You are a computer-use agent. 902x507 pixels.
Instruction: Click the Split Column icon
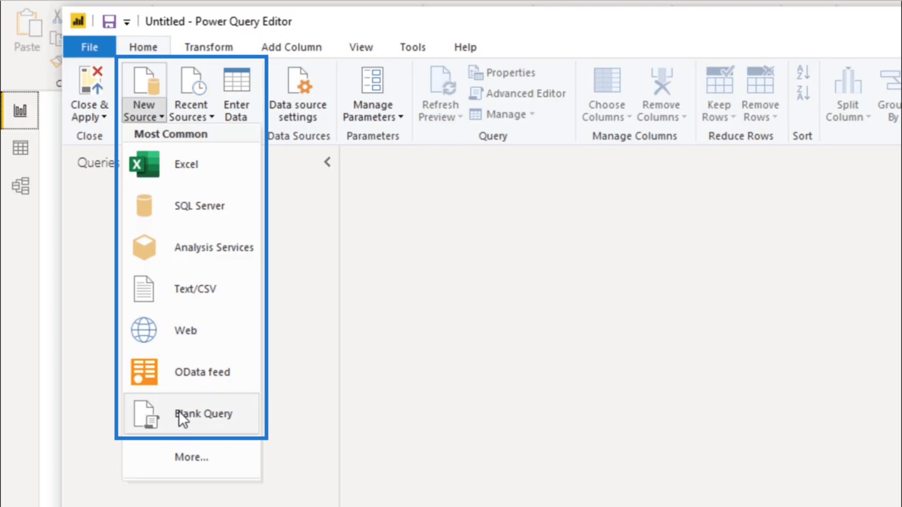point(848,80)
